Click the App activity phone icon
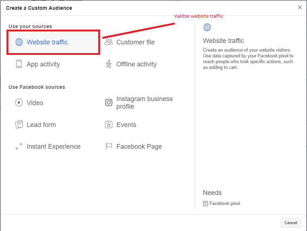The height and width of the screenshot is (231, 307). click(x=19, y=64)
